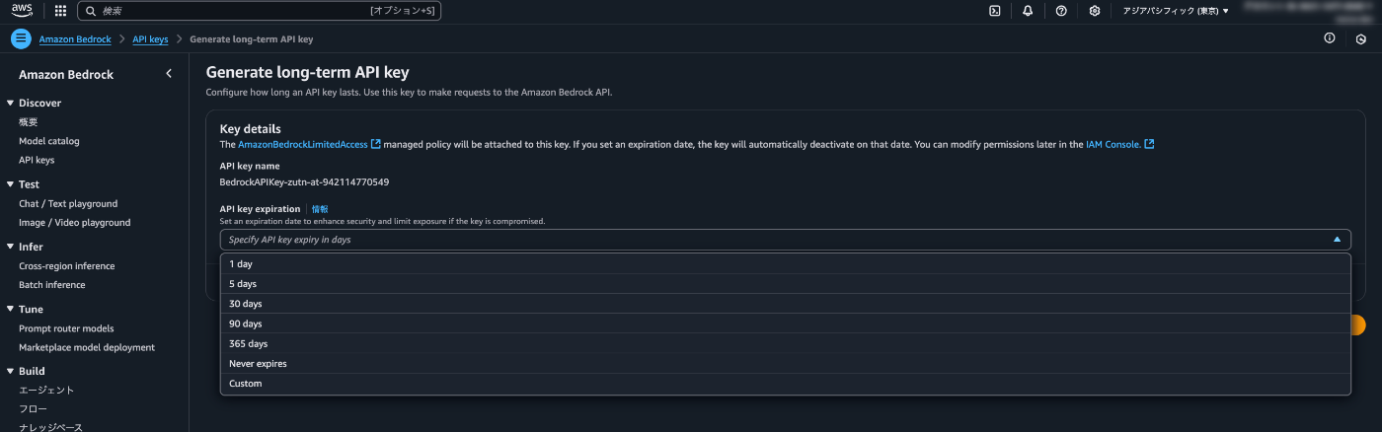This screenshot has height=432, width=1382.
Task: Select the 30 days option
Action: click(786, 304)
